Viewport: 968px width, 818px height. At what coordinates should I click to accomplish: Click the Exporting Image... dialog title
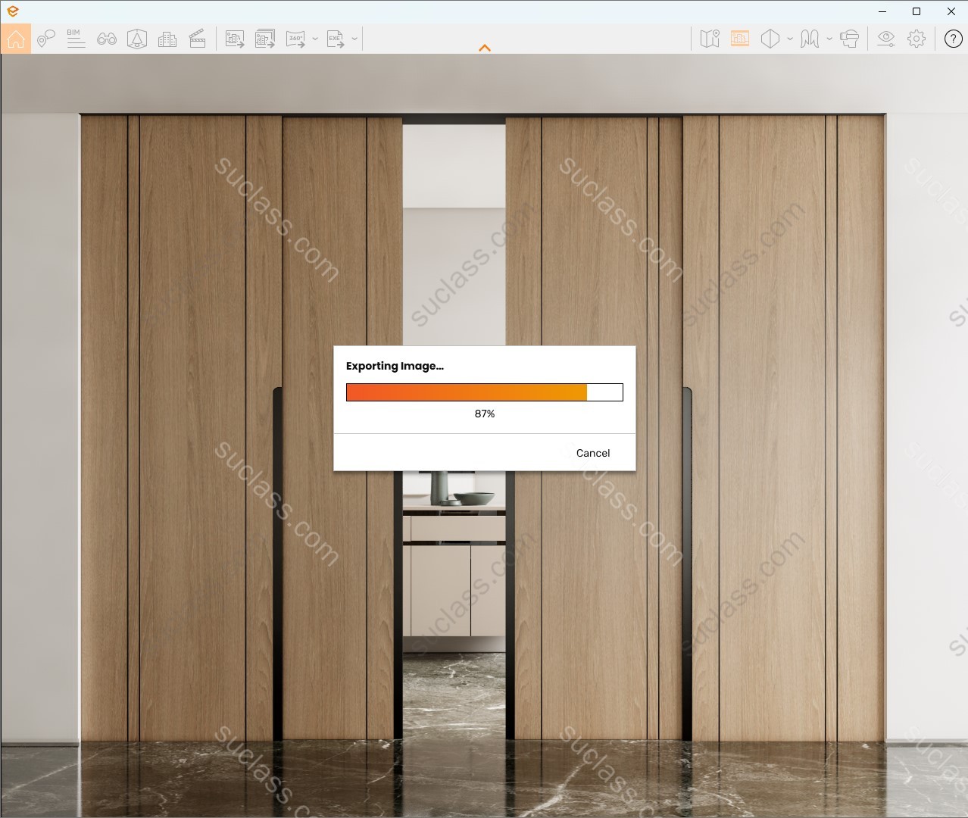coord(395,366)
